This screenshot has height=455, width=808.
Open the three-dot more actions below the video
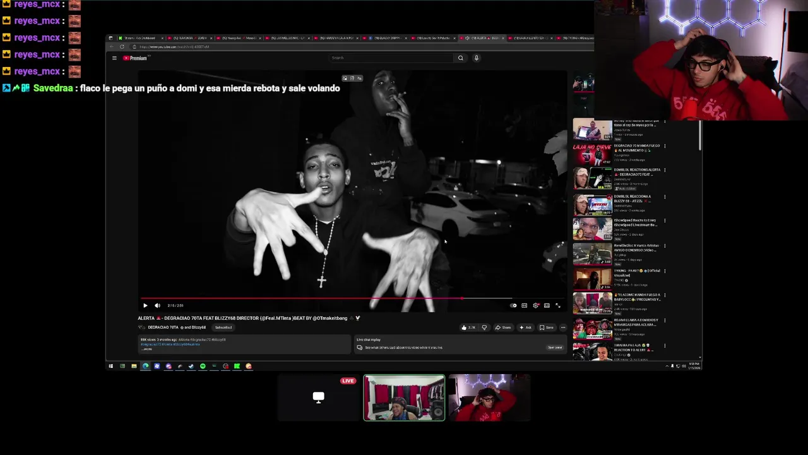pos(563,327)
